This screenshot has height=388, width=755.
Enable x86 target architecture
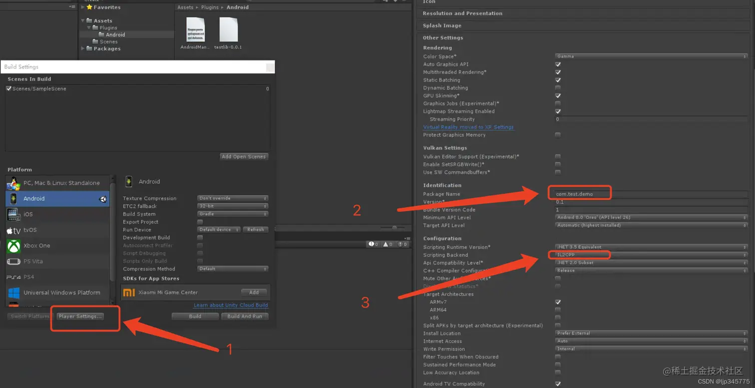[x=558, y=318]
